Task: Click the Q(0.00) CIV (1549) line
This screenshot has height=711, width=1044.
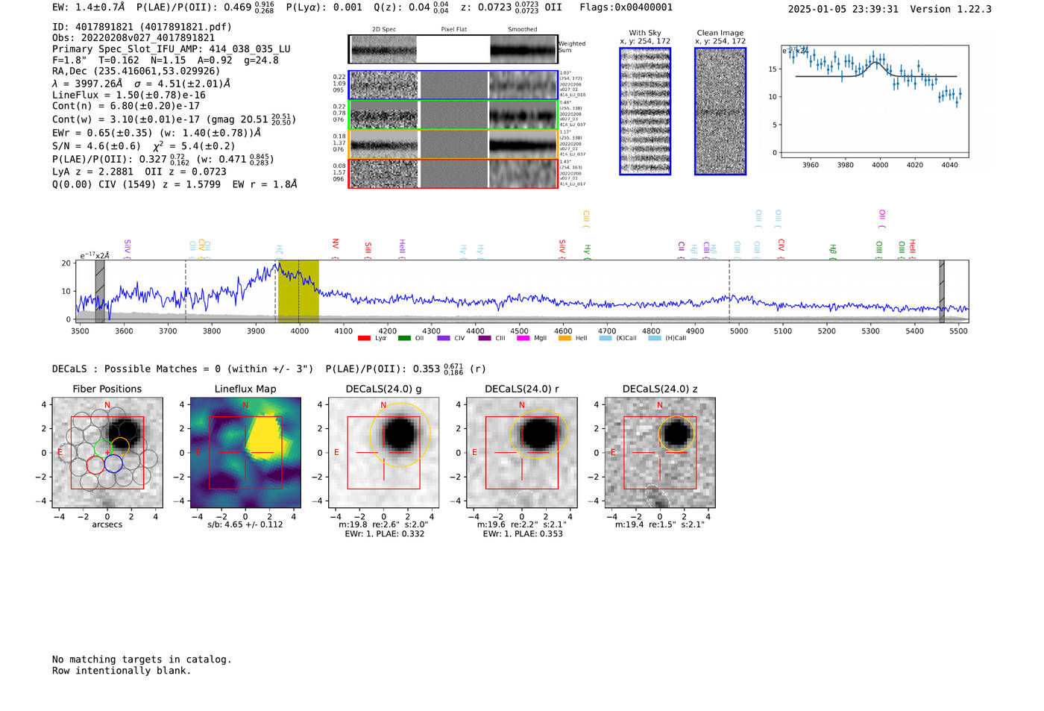Action: click(174, 184)
